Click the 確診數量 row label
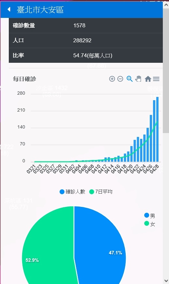The height and width of the screenshot is (284, 169). point(24,25)
